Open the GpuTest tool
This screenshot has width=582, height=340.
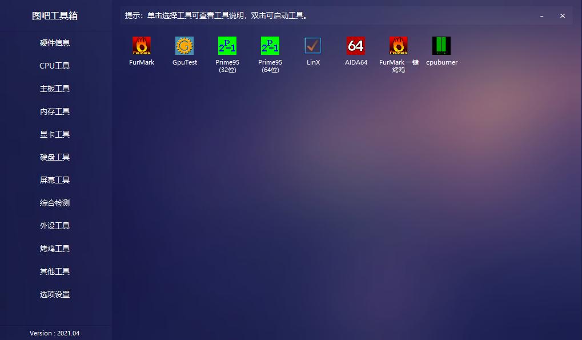pos(184,51)
